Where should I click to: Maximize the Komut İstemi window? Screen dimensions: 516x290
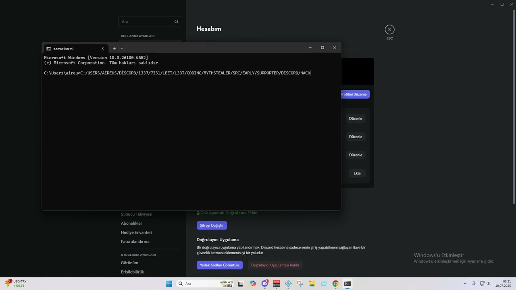[x=322, y=48]
